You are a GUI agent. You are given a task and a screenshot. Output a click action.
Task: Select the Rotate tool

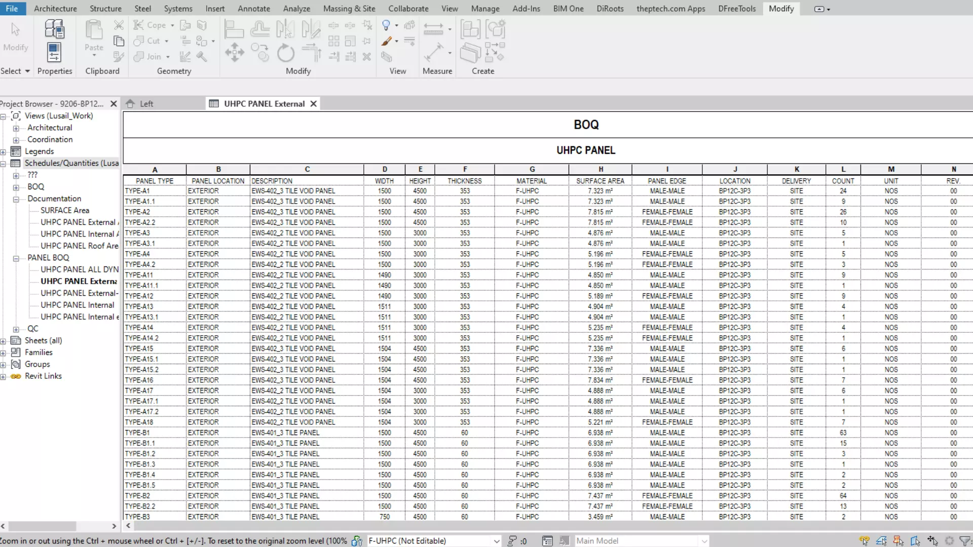[285, 53]
